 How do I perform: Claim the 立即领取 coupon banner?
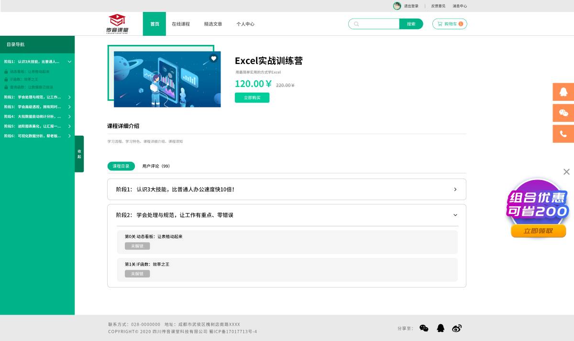click(x=538, y=231)
